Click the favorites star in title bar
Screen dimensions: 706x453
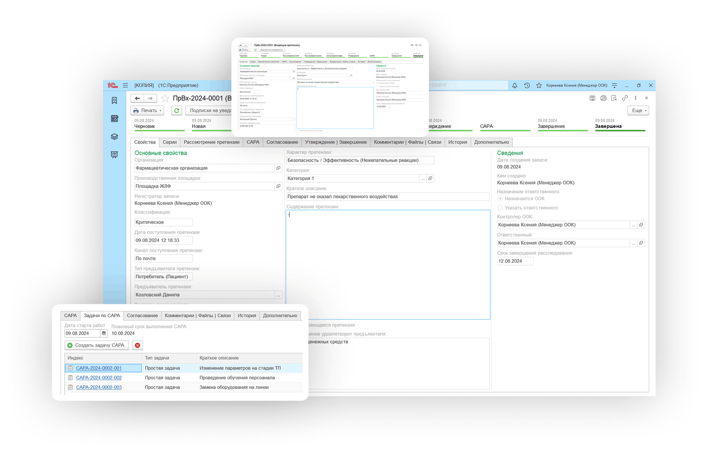(539, 85)
